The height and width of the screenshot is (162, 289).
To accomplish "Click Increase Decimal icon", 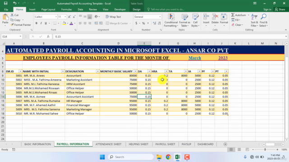I will (154, 23).
